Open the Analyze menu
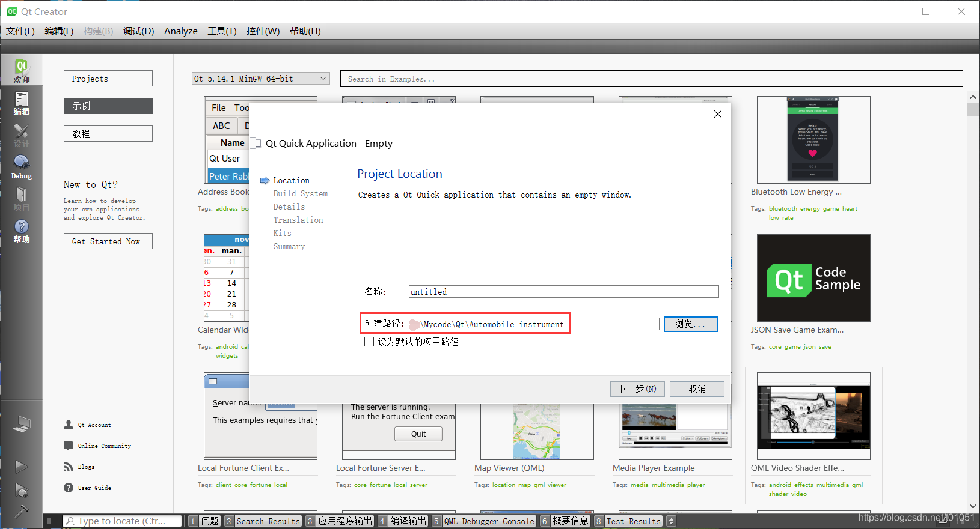980x529 pixels. tap(181, 31)
